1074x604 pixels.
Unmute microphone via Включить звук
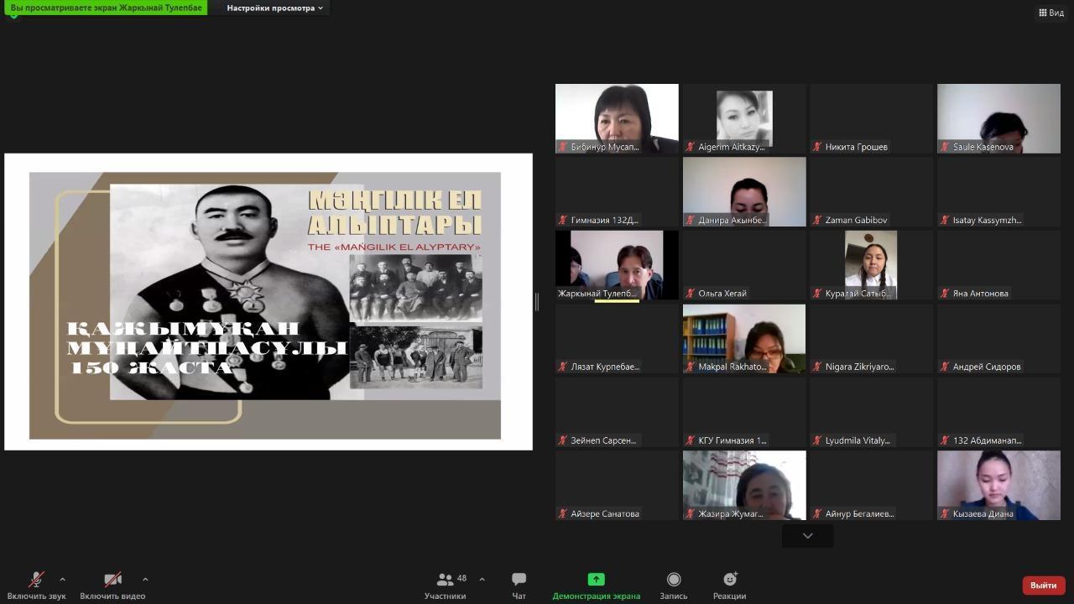(36, 580)
